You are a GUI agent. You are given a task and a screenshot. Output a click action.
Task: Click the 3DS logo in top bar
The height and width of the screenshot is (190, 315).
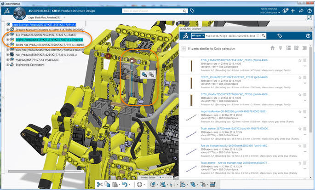coord(7,11)
